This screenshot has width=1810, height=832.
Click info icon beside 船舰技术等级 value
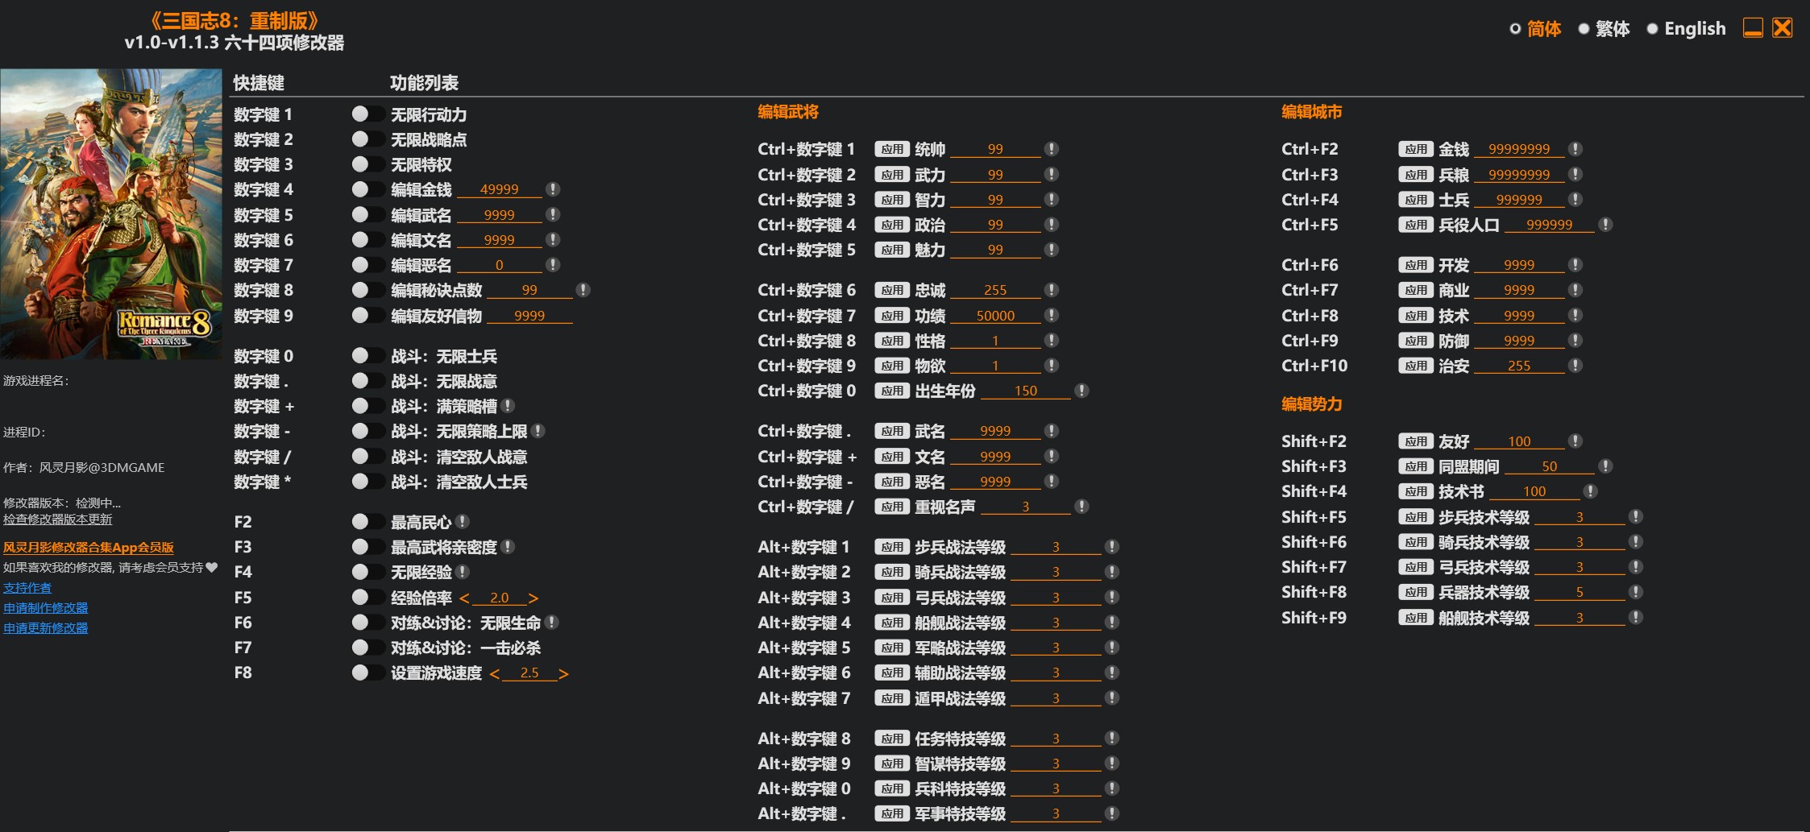(x=1636, y=618)
